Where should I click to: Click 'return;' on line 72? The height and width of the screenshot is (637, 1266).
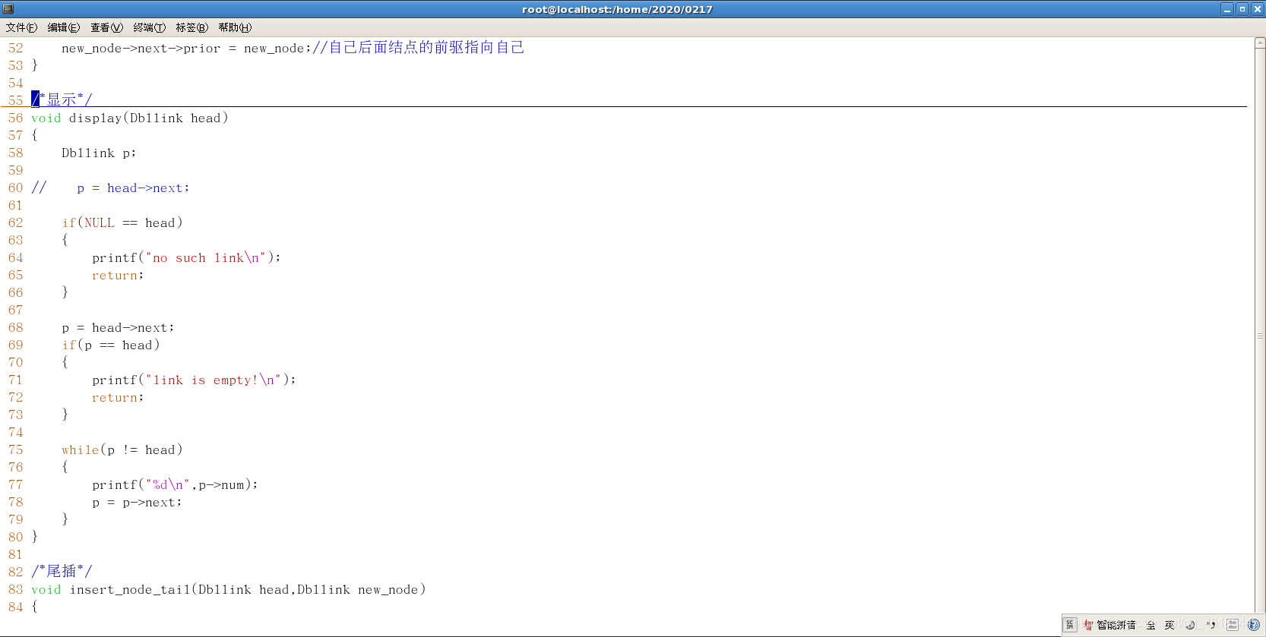pyautogui.click(x=119, y=397)
